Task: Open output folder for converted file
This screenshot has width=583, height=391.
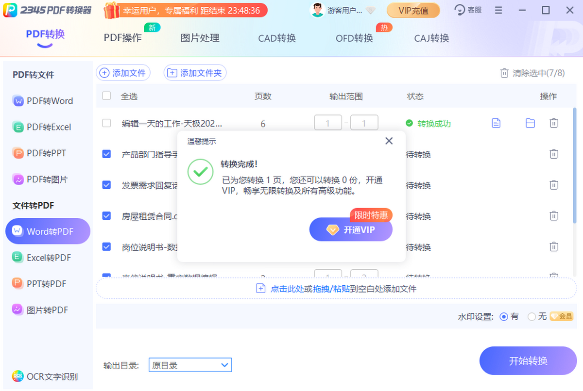Action: (x=530, y=123)
